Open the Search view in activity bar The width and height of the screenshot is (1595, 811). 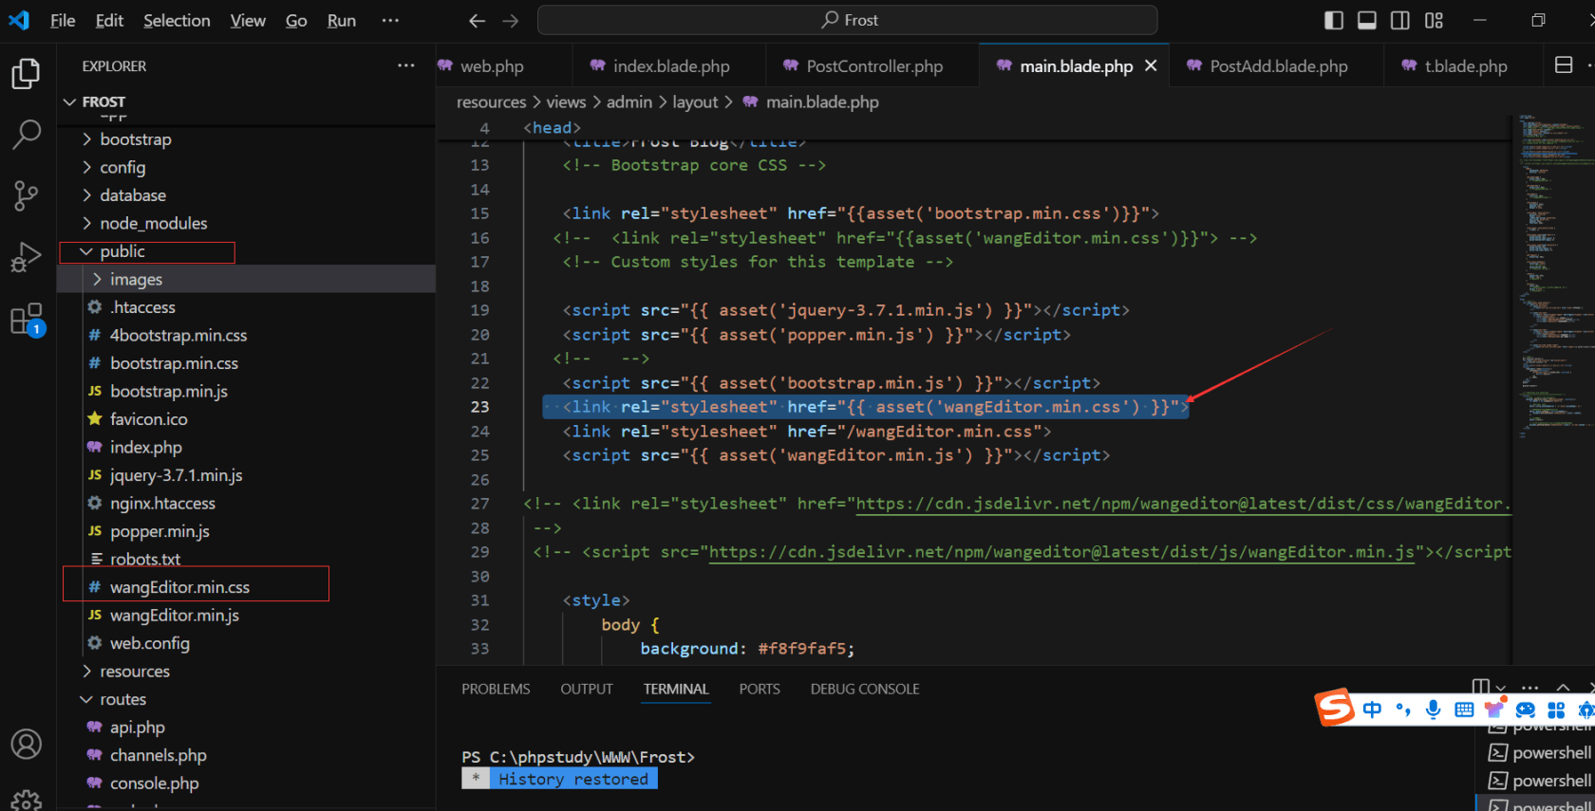coord(26,135)
